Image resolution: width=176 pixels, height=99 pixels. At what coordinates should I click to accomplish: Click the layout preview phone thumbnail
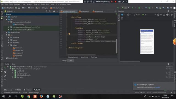[x=147, y=42]
